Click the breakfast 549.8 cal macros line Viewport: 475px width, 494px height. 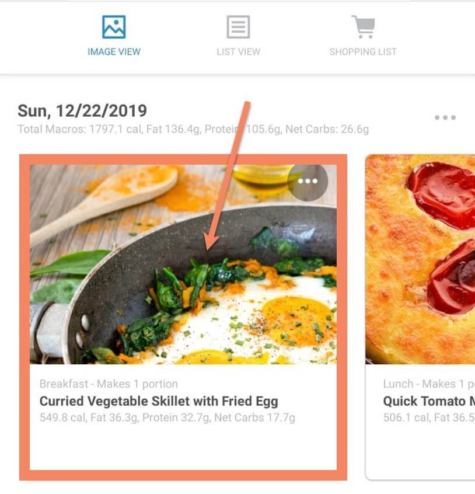click(x=167, y=418)
